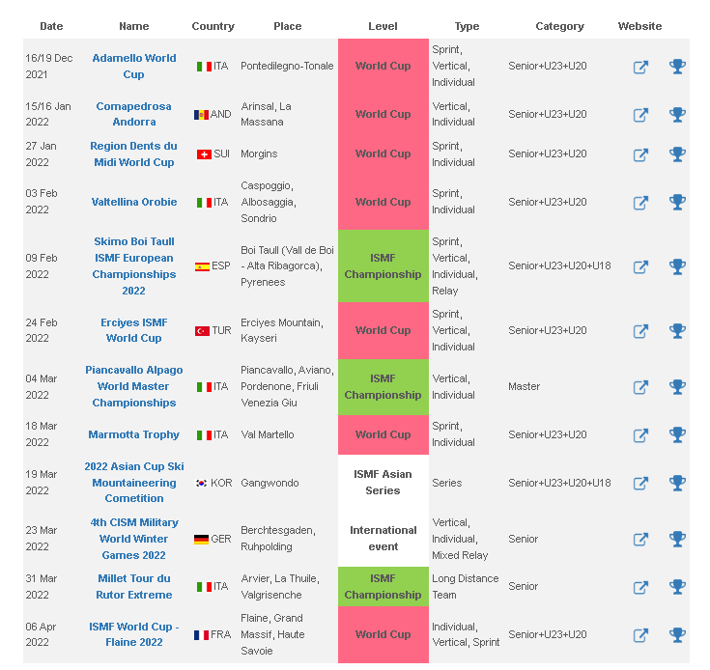710x670 pixels.
Task: Open external website icon for Flaine 2022
Action: point(640,635)
